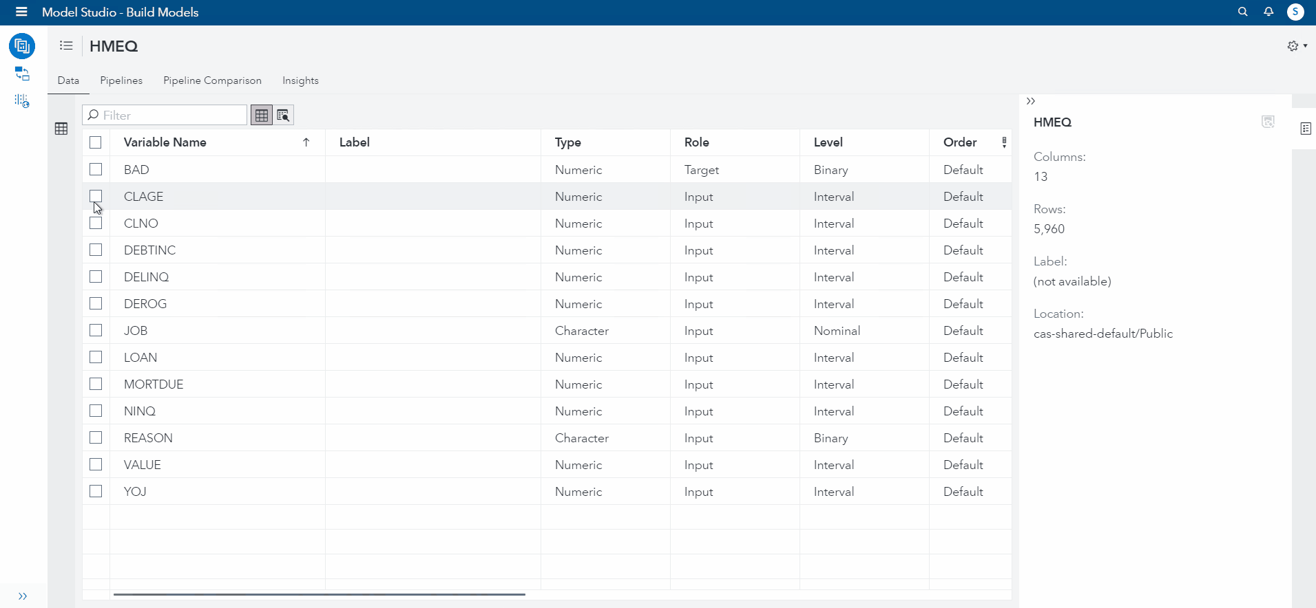This screenshot has height=608, width=1316.
Task: Open the user profile avatar
Action: (x=1295, y=12)
